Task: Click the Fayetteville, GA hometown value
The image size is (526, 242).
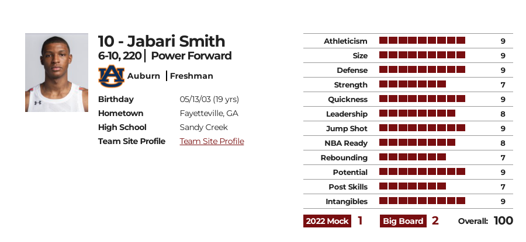Action: [x=209, y=114]
